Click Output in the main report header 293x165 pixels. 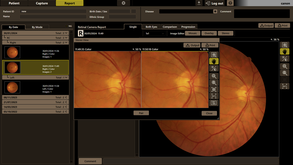[266, 26]
